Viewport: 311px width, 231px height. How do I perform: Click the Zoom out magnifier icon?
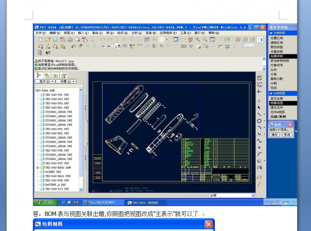(205, 40)
